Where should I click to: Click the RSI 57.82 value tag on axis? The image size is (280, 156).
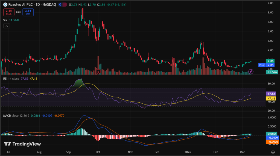pos(271,93)
